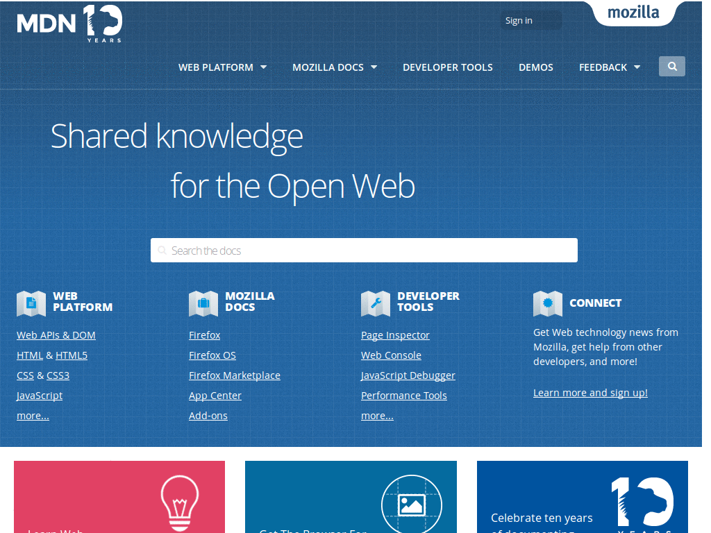
Task: Open the FEEDBACK nav menu
Action: [603, 67]
